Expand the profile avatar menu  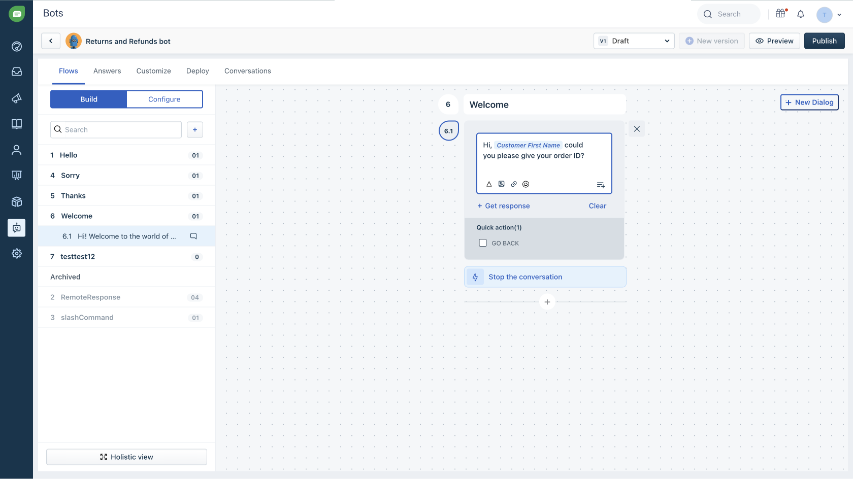[828, 15]
